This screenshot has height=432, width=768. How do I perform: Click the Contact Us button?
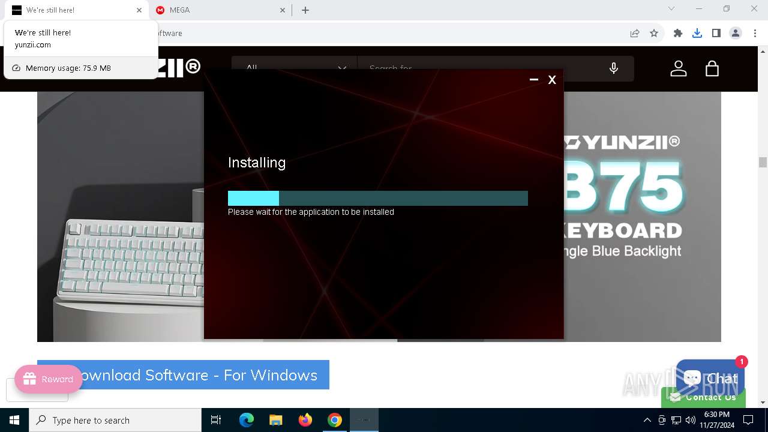[x=703, y=397]
